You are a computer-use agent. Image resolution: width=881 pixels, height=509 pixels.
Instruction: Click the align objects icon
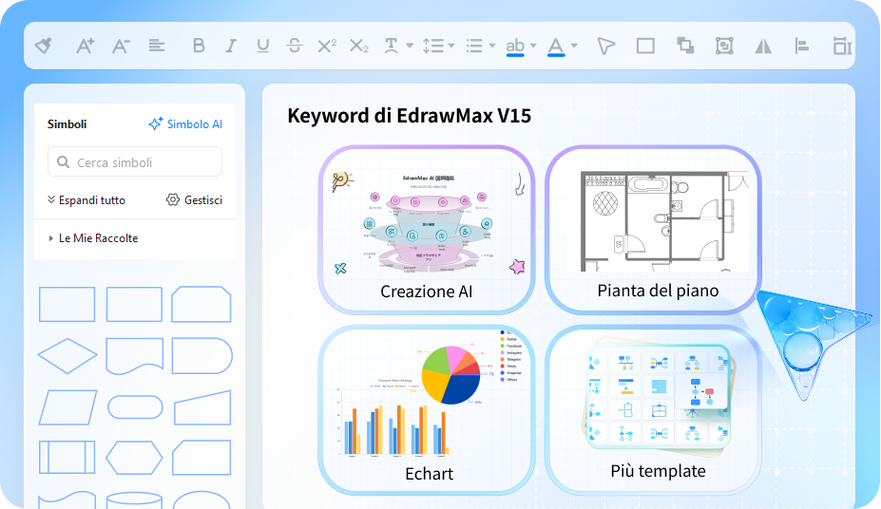pos(802,46)
